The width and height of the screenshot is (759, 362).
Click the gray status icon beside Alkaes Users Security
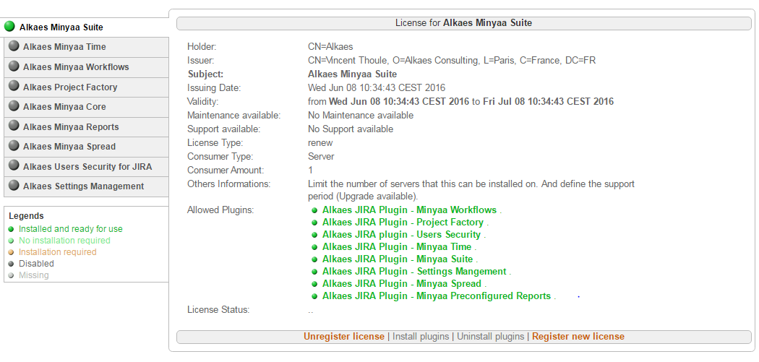[x=14, y=166]
